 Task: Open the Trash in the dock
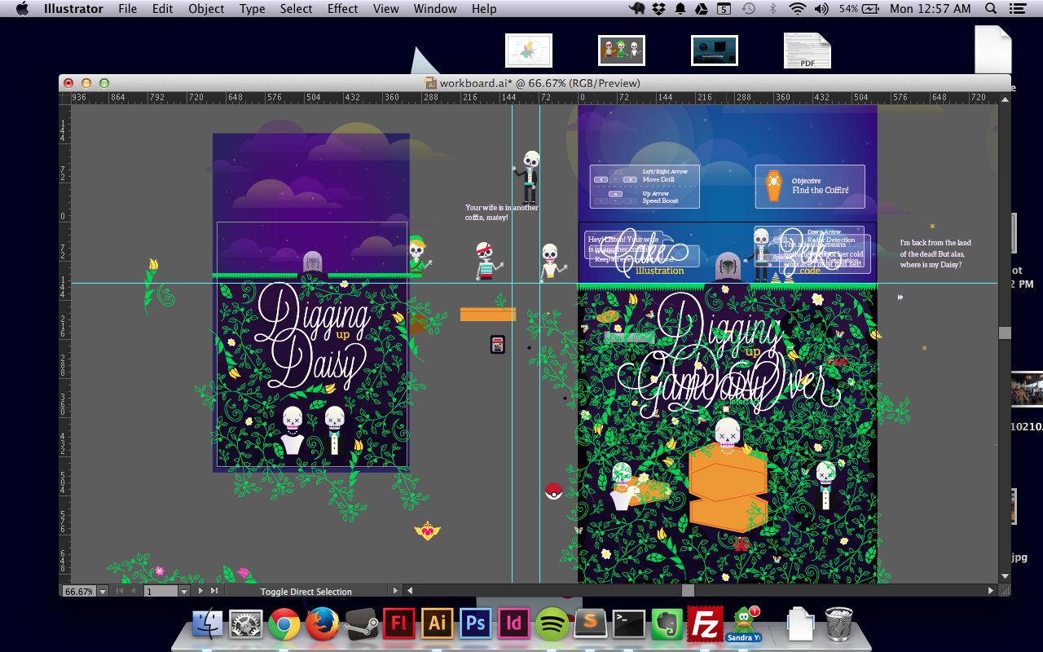click(x=839, y=624)
